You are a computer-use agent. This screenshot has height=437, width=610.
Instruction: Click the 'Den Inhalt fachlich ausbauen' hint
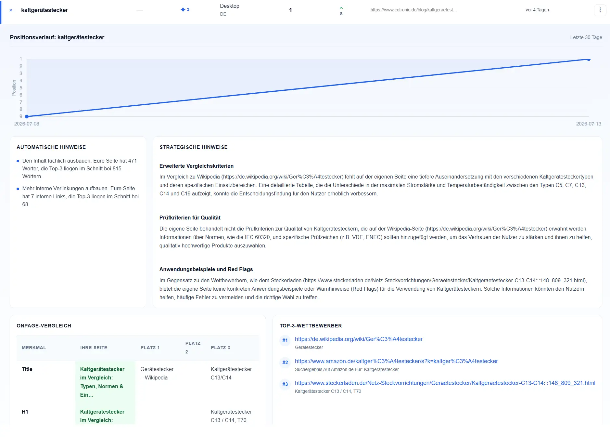click(80, 168)
